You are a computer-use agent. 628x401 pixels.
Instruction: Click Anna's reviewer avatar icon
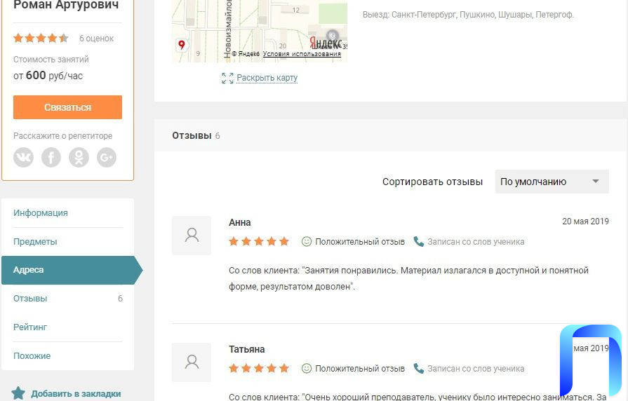point(192,236)
